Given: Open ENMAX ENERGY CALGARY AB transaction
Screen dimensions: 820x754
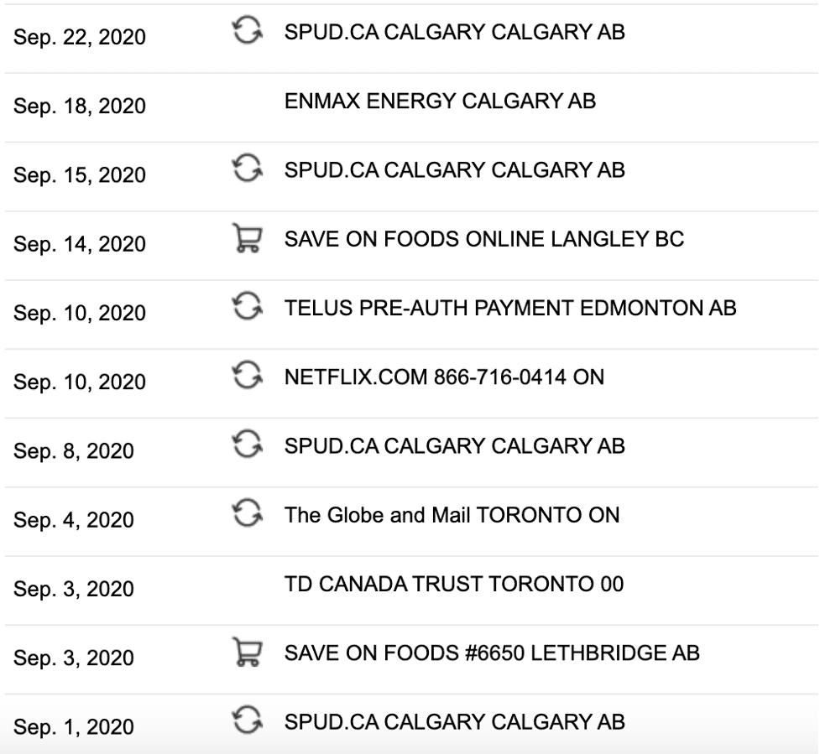Looking at the screenshot, I should tap(440, 101).
